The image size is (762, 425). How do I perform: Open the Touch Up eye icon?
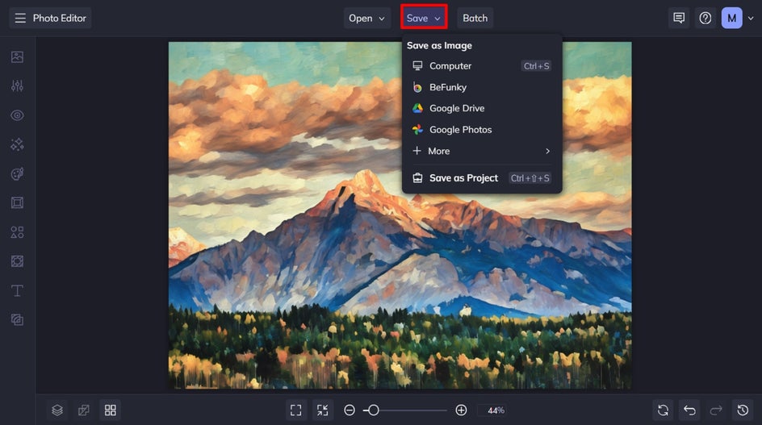click(17, 115)
